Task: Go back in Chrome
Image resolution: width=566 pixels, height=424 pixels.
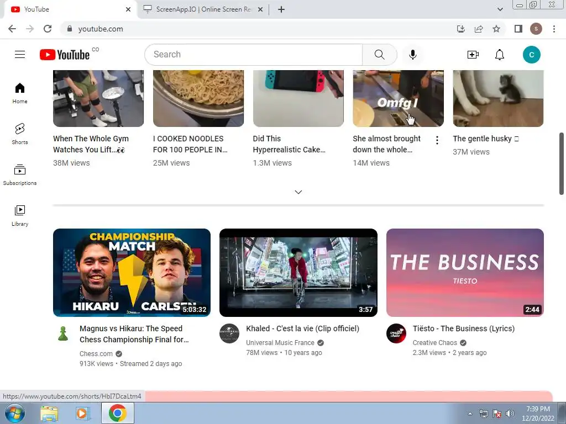Action: point(12,29)
